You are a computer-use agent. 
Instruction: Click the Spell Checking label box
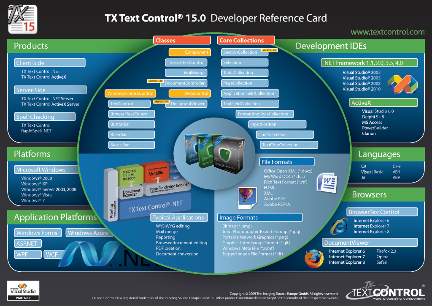coord(45,117)
